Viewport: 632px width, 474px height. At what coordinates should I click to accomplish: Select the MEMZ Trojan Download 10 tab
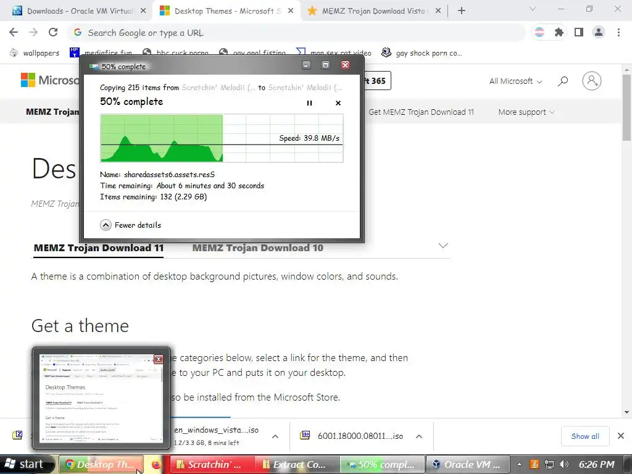257,248
